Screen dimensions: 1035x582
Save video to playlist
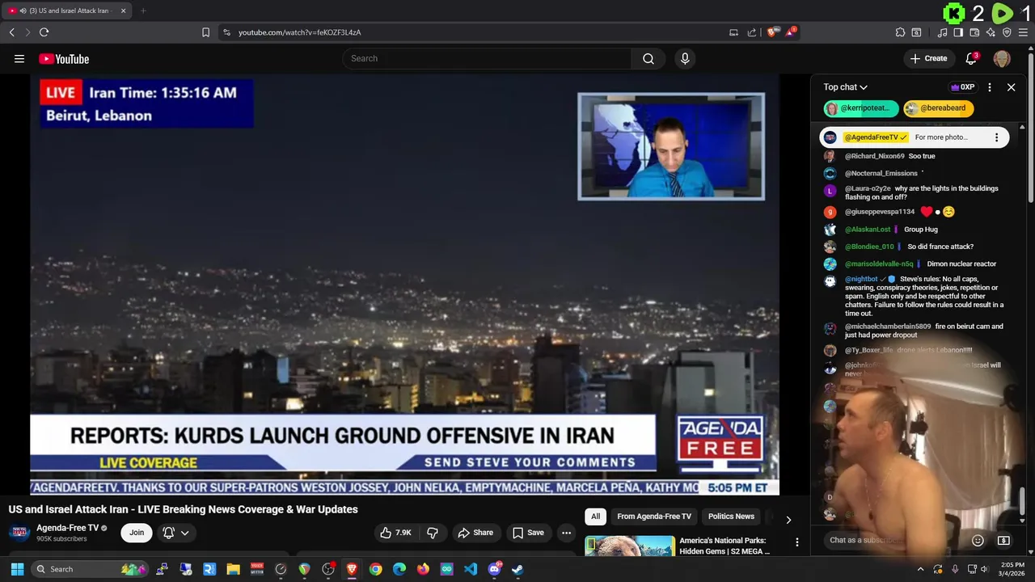[x=528, y=533]
